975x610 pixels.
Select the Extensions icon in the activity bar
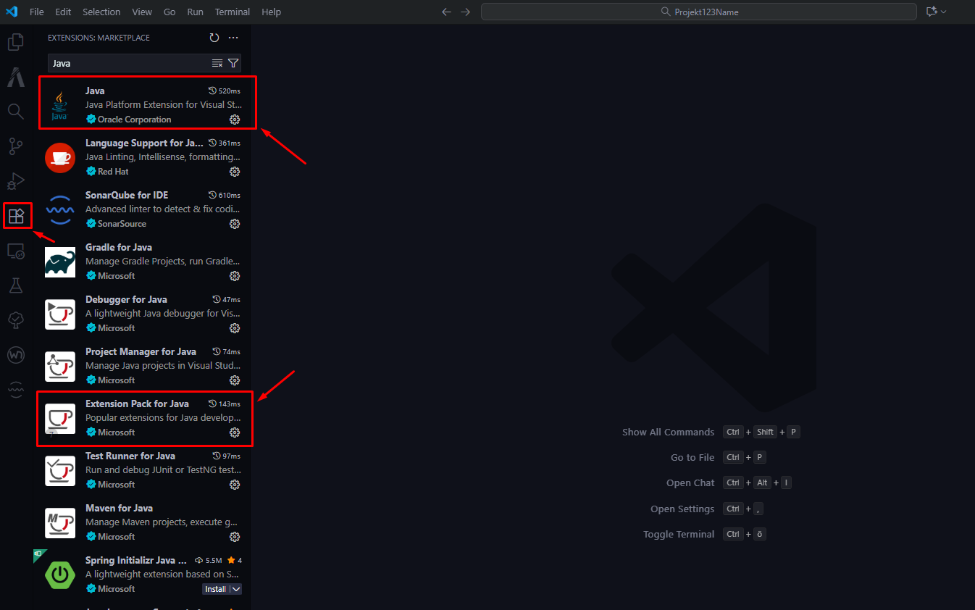16,215
